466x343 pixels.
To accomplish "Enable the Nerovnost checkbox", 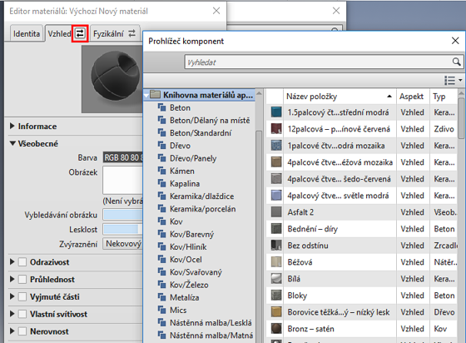I will [22, 331].
